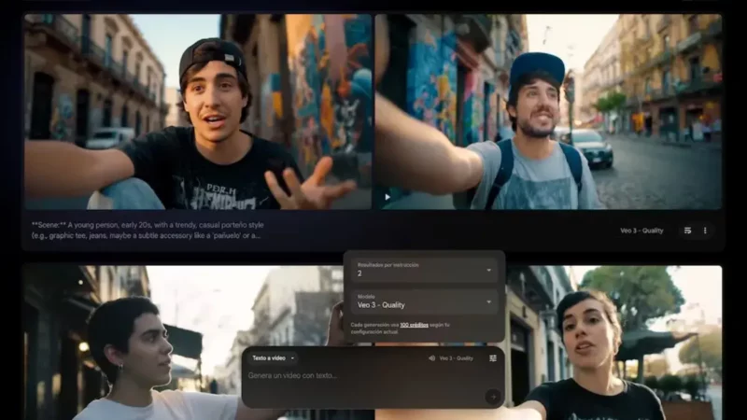Expand the Resultados por instrucción dropdown
747x420 pixels.
coord(424,271)
